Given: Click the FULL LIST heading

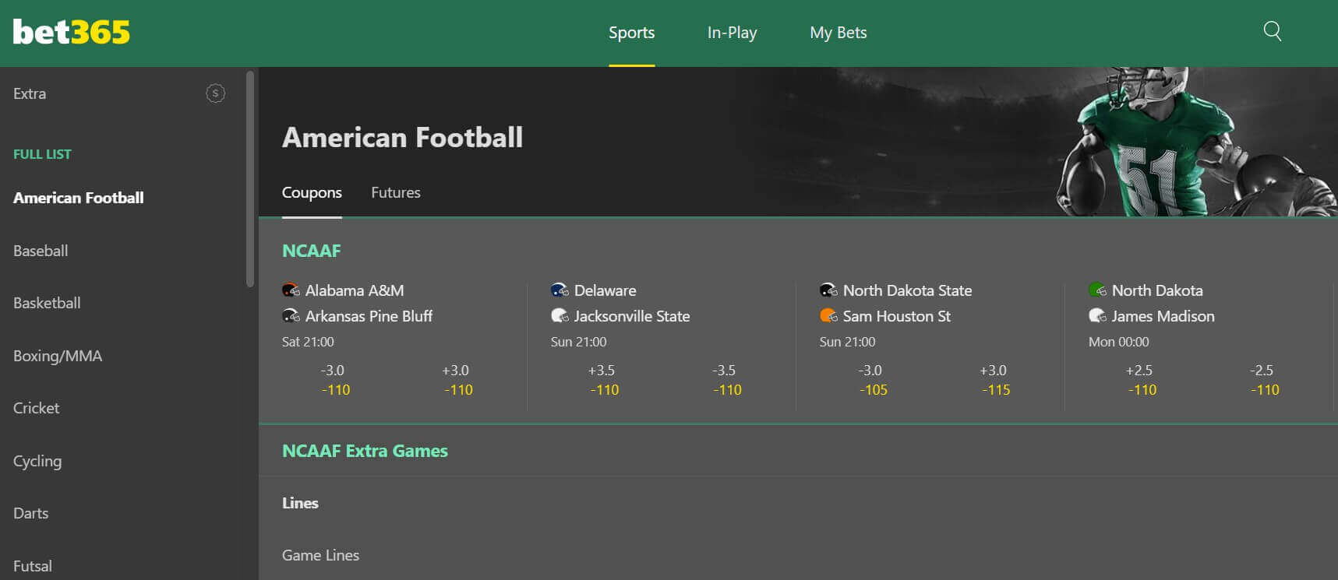Looking at the screenshot, I should [x=42, y=154].
